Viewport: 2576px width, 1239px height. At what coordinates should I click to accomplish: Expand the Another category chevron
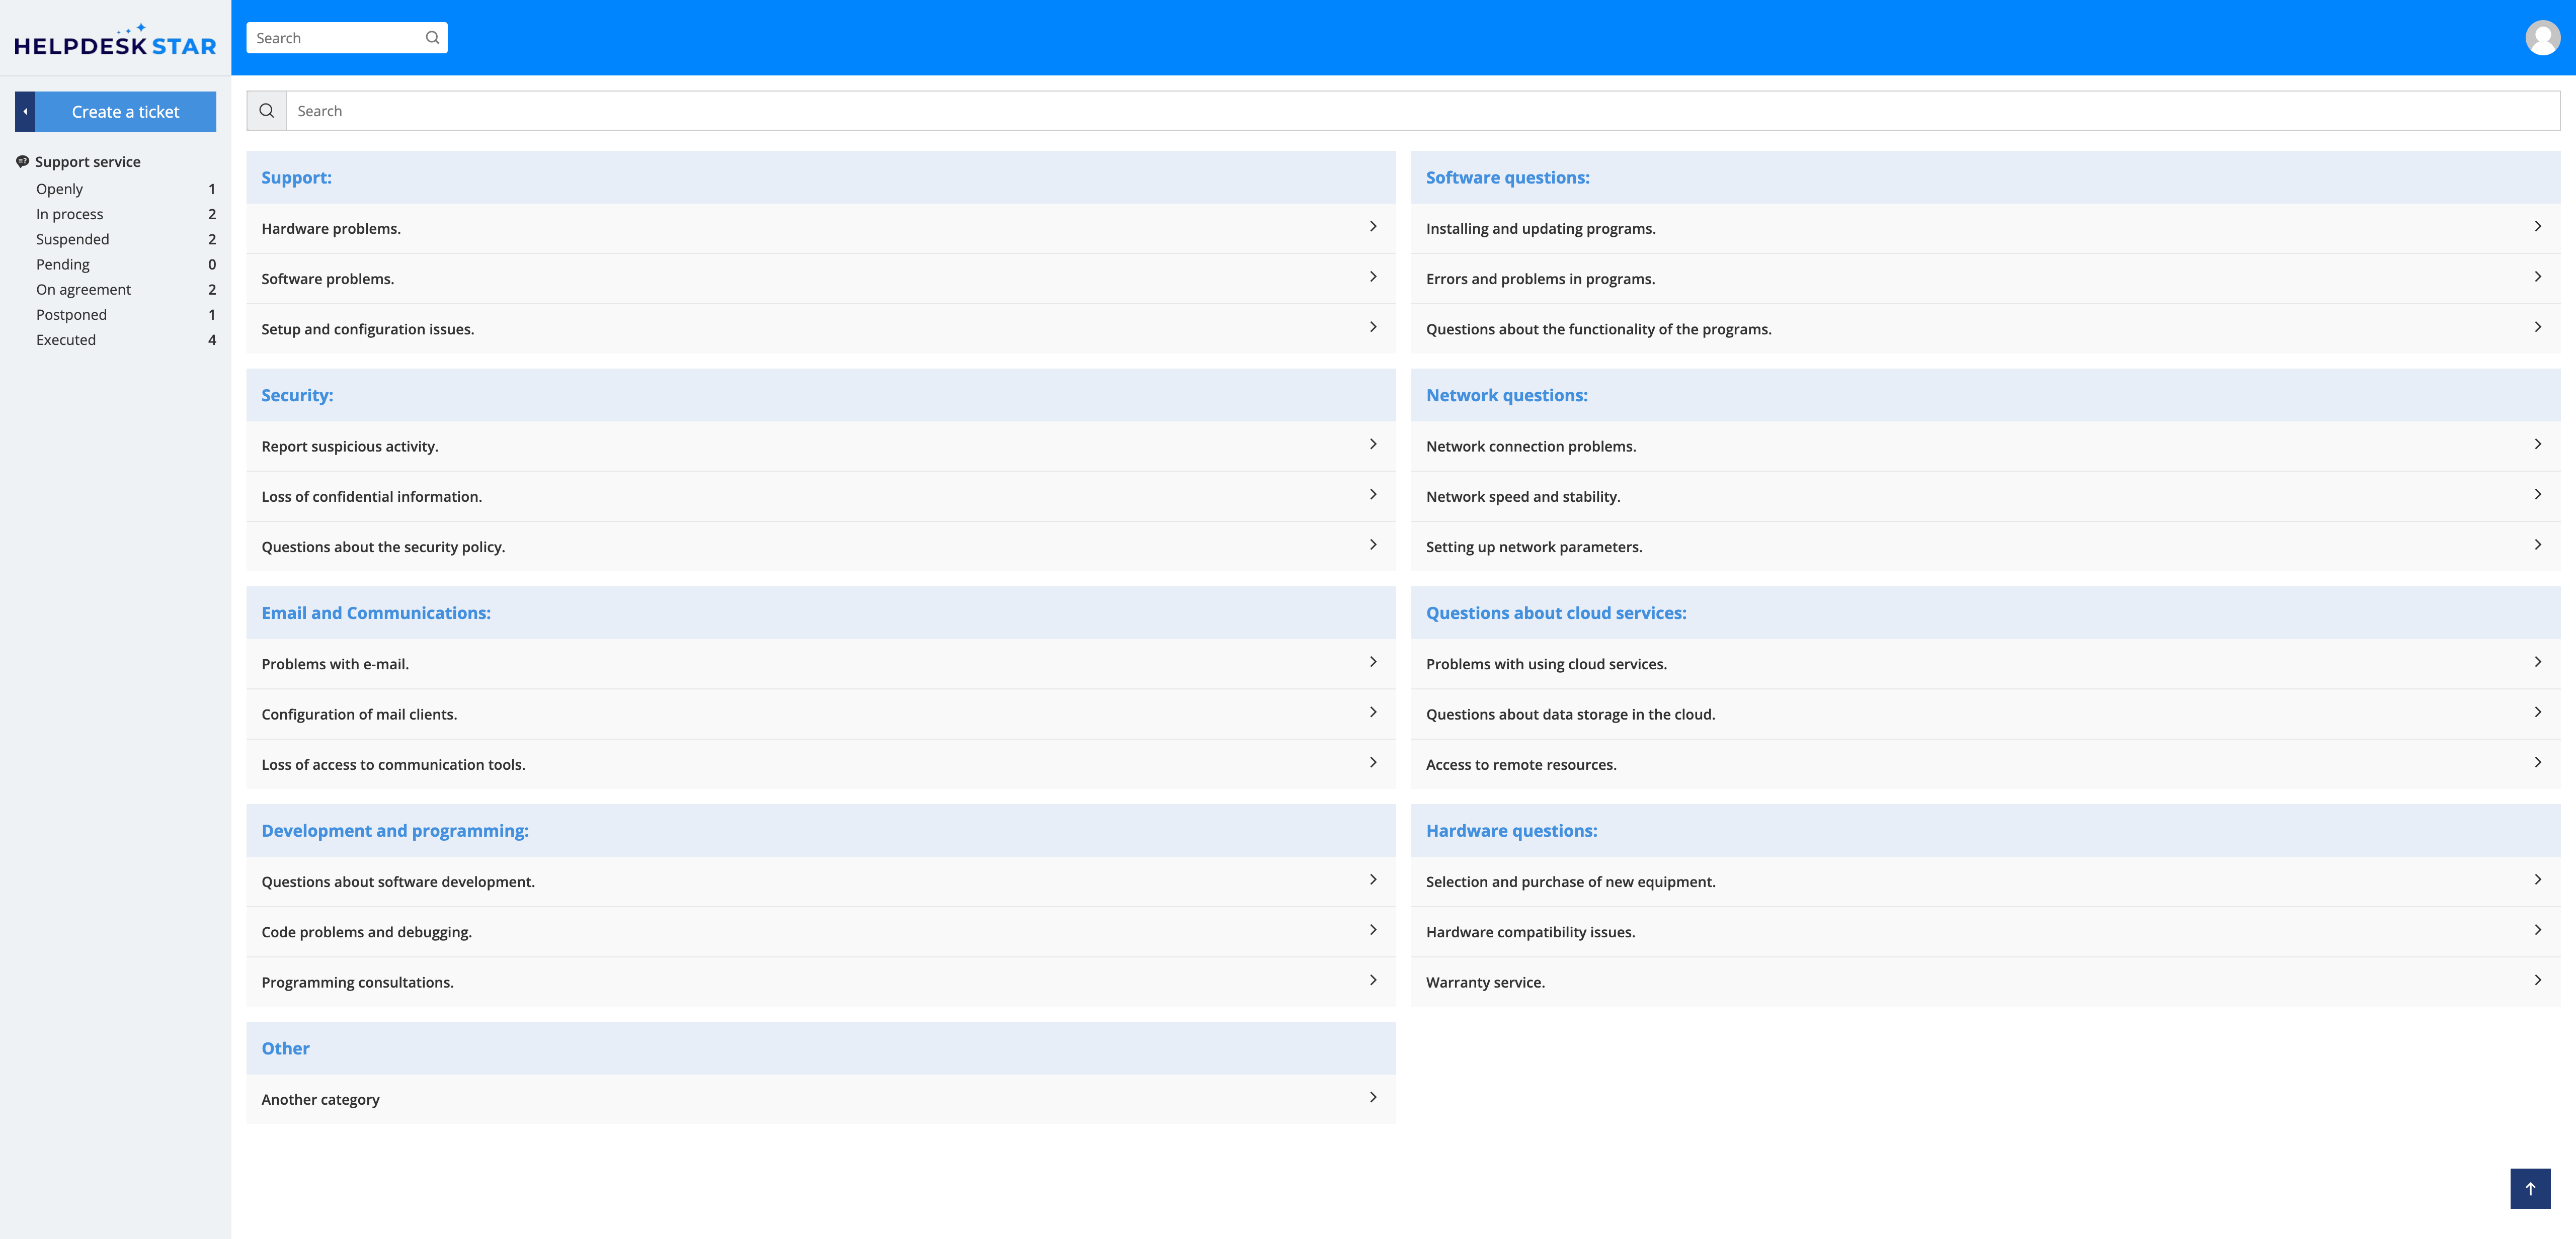coord(1372,1097)
